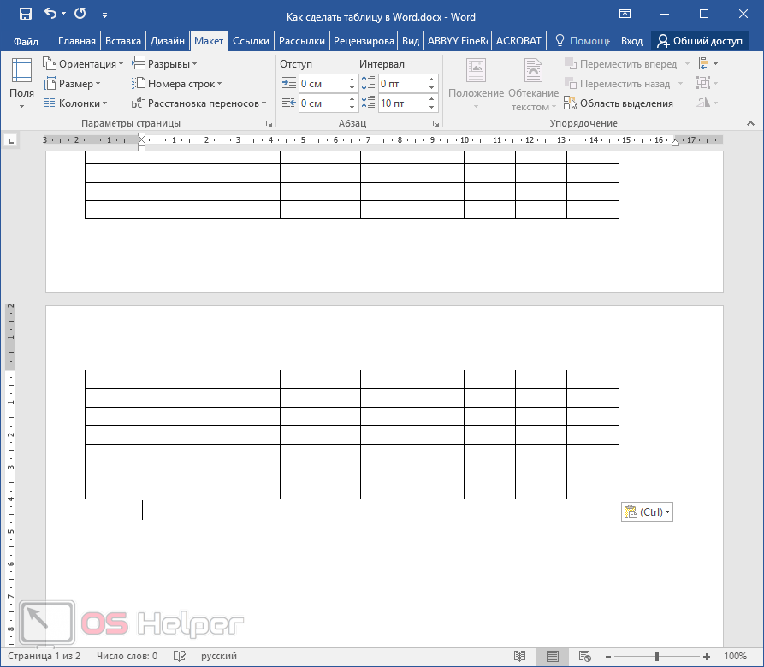
Task: Open the Вставка (Insert) ribbon tab
Action: coord(123,40)
